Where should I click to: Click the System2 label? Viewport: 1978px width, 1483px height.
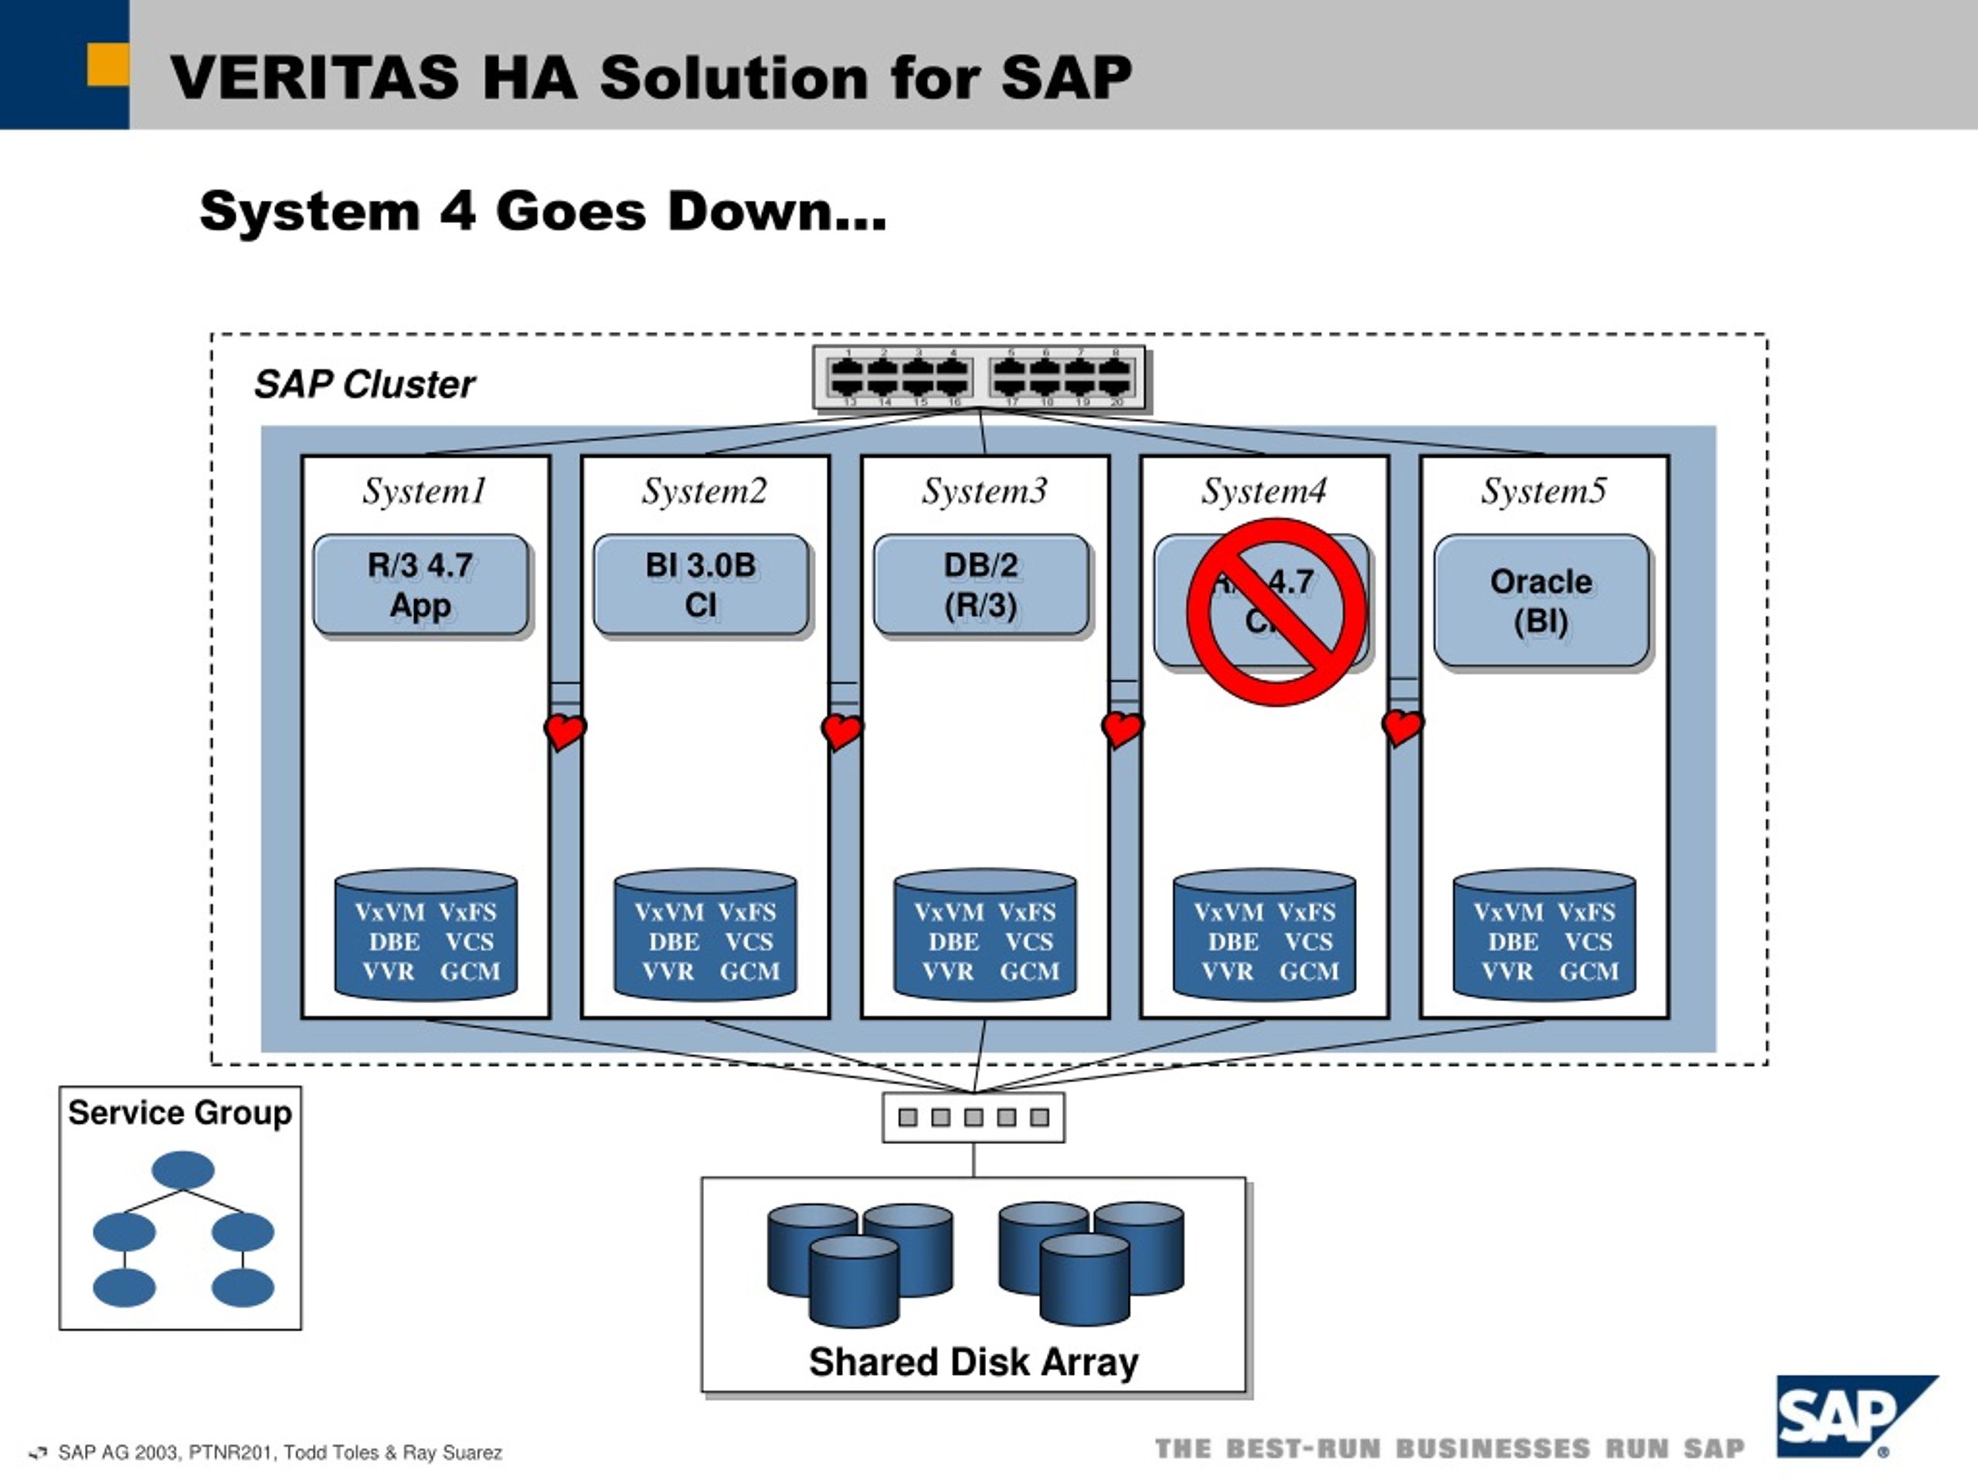click(x=705, y=490)
